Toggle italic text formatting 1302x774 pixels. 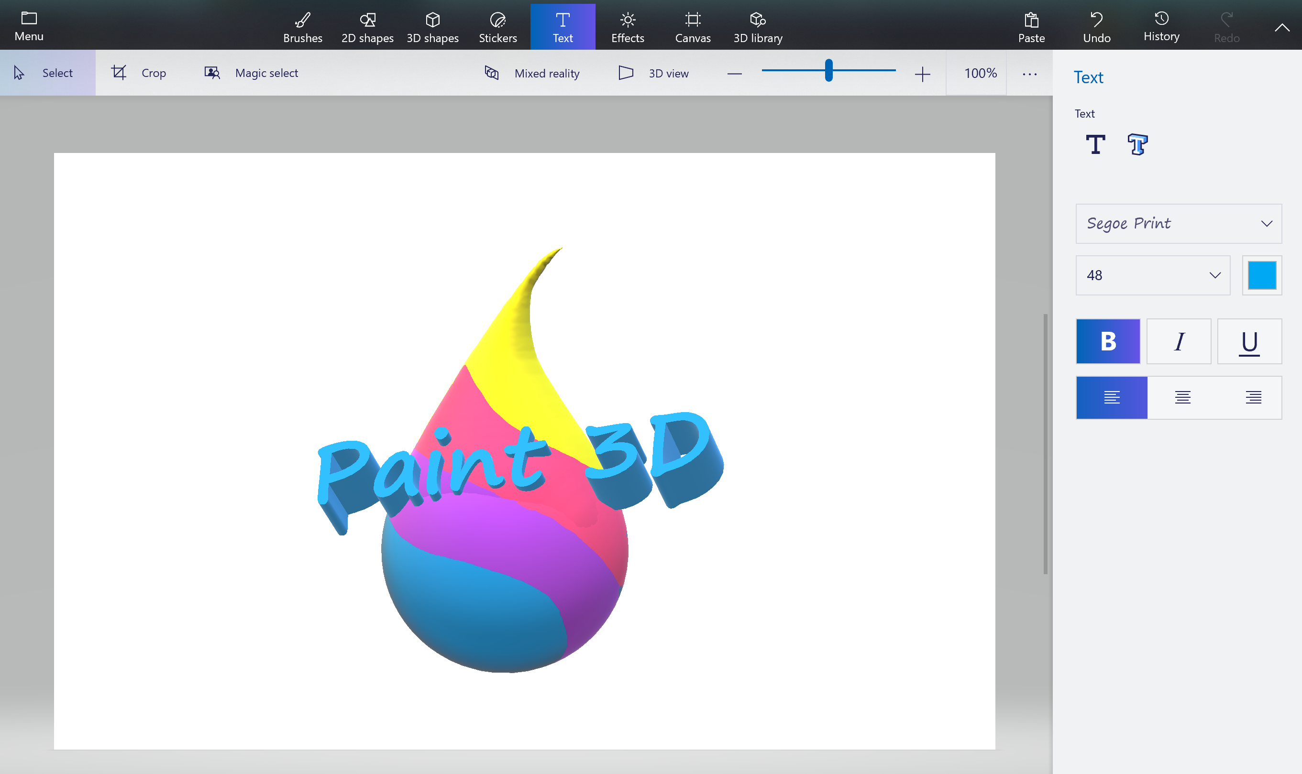pos(1179,342)
